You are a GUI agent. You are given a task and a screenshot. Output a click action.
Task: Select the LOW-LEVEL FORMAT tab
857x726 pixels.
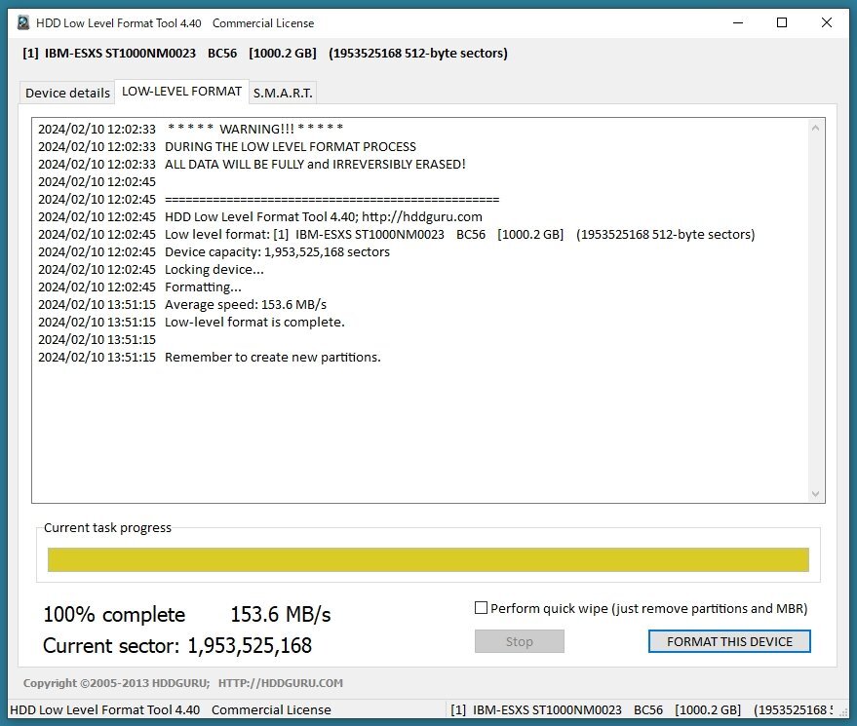point(181,92)
